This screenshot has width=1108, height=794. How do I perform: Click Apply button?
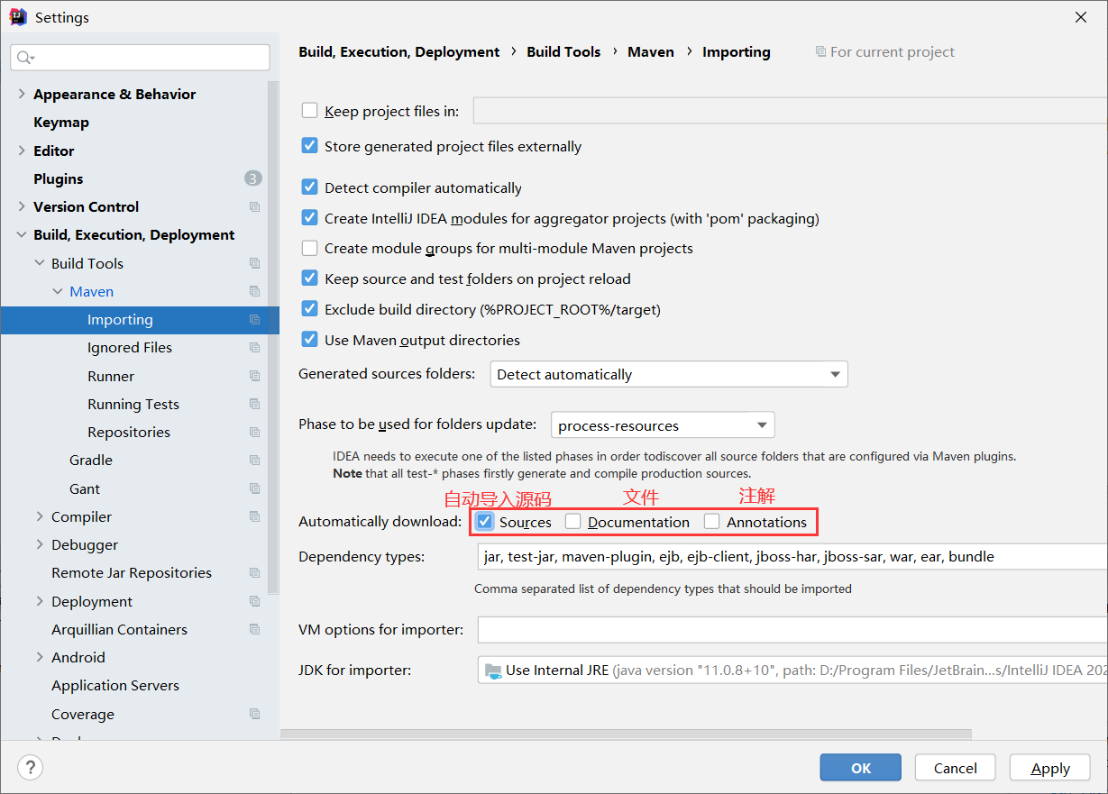point(1050,768)
